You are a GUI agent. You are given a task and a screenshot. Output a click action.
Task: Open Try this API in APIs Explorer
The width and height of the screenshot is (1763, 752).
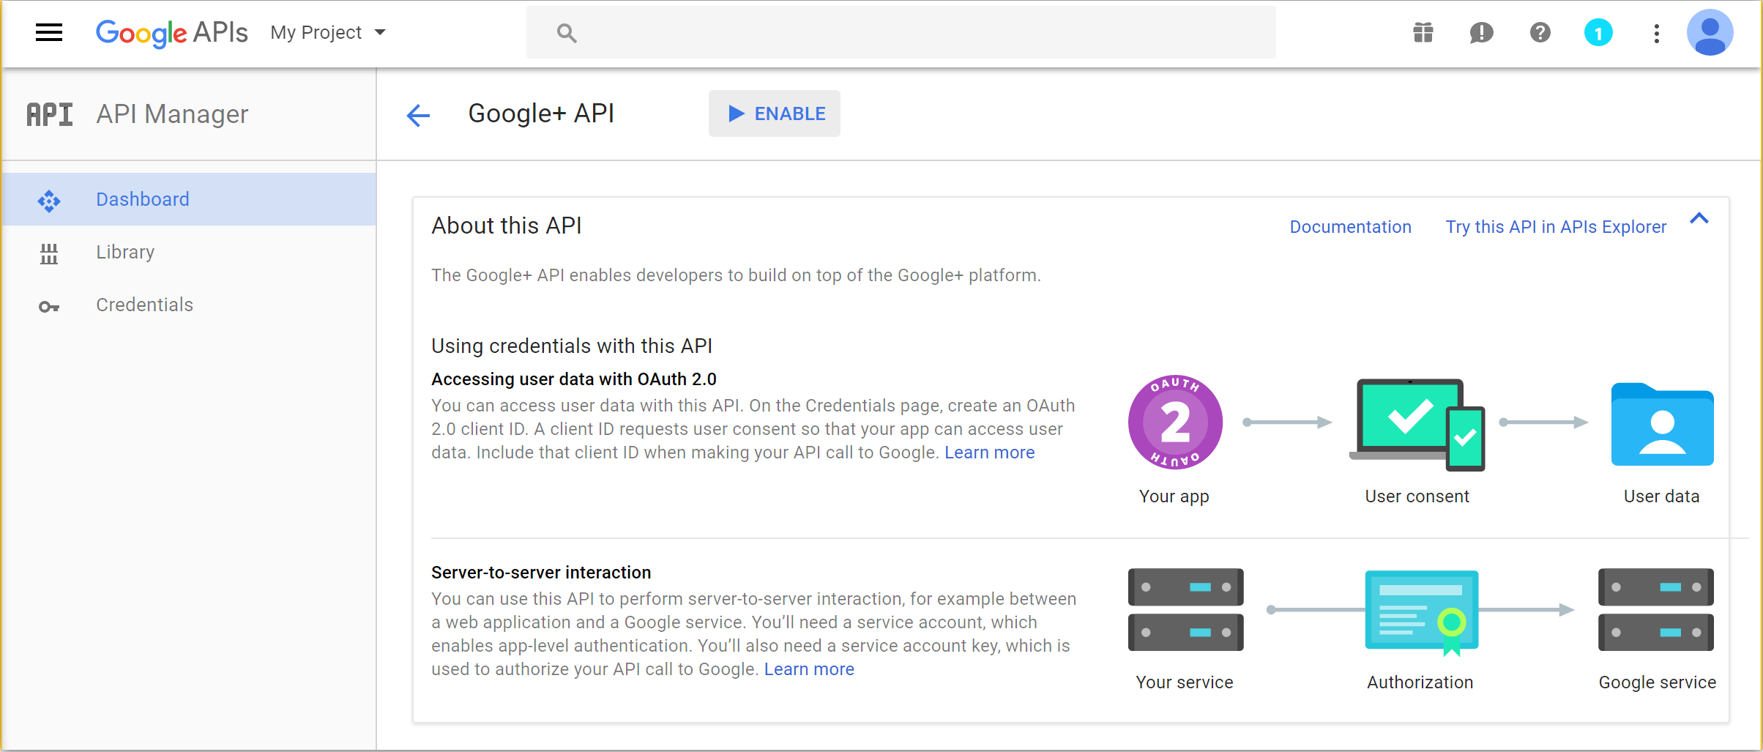click(x=1556, y=227)
